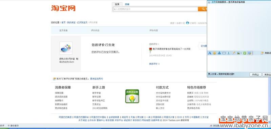Open 女装市场 footer link
Screen dimensions: 271x129
pyautogui.click(x=191, y=104)
